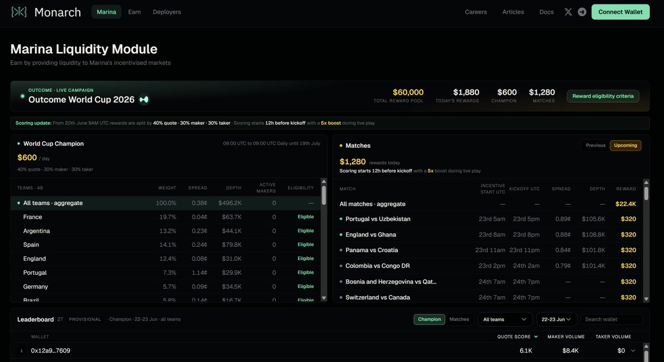This screenshot has width=664, height=362.
Task: Click the Kickoff UTC column header
Action: pyautogui.click(x=525, y=189)
